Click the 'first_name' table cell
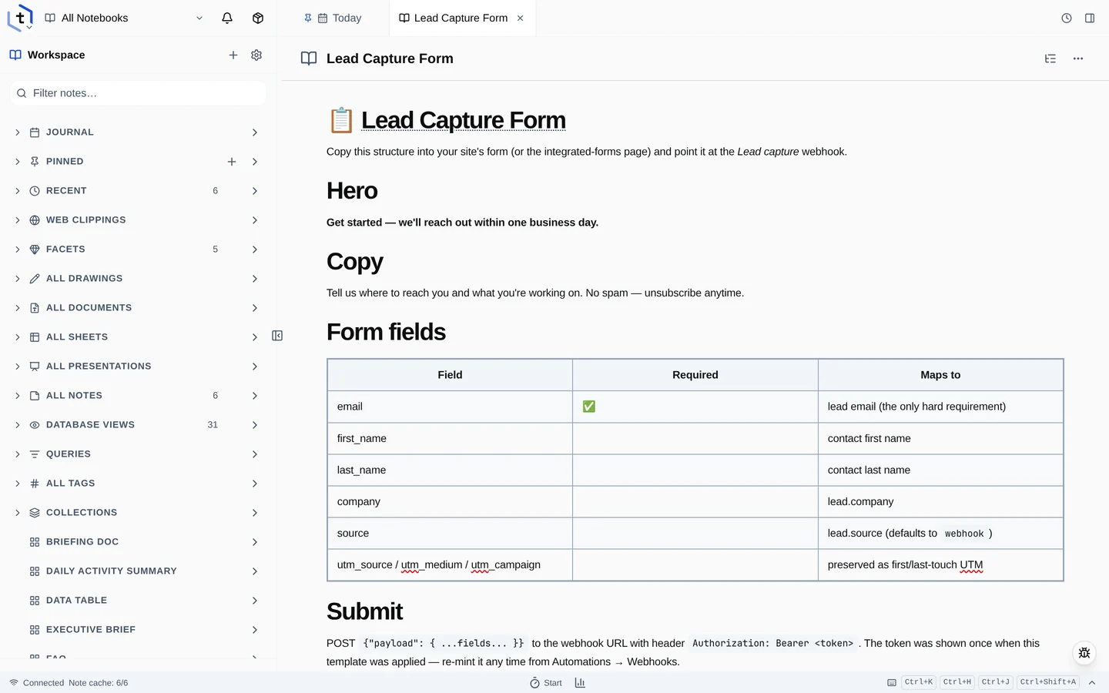The width and height of the screenshot is (1109, 693). (450, 438)
